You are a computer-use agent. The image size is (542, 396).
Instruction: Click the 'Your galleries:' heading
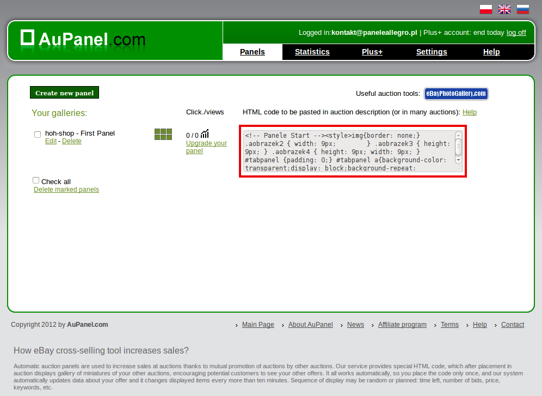pos(59,113)
